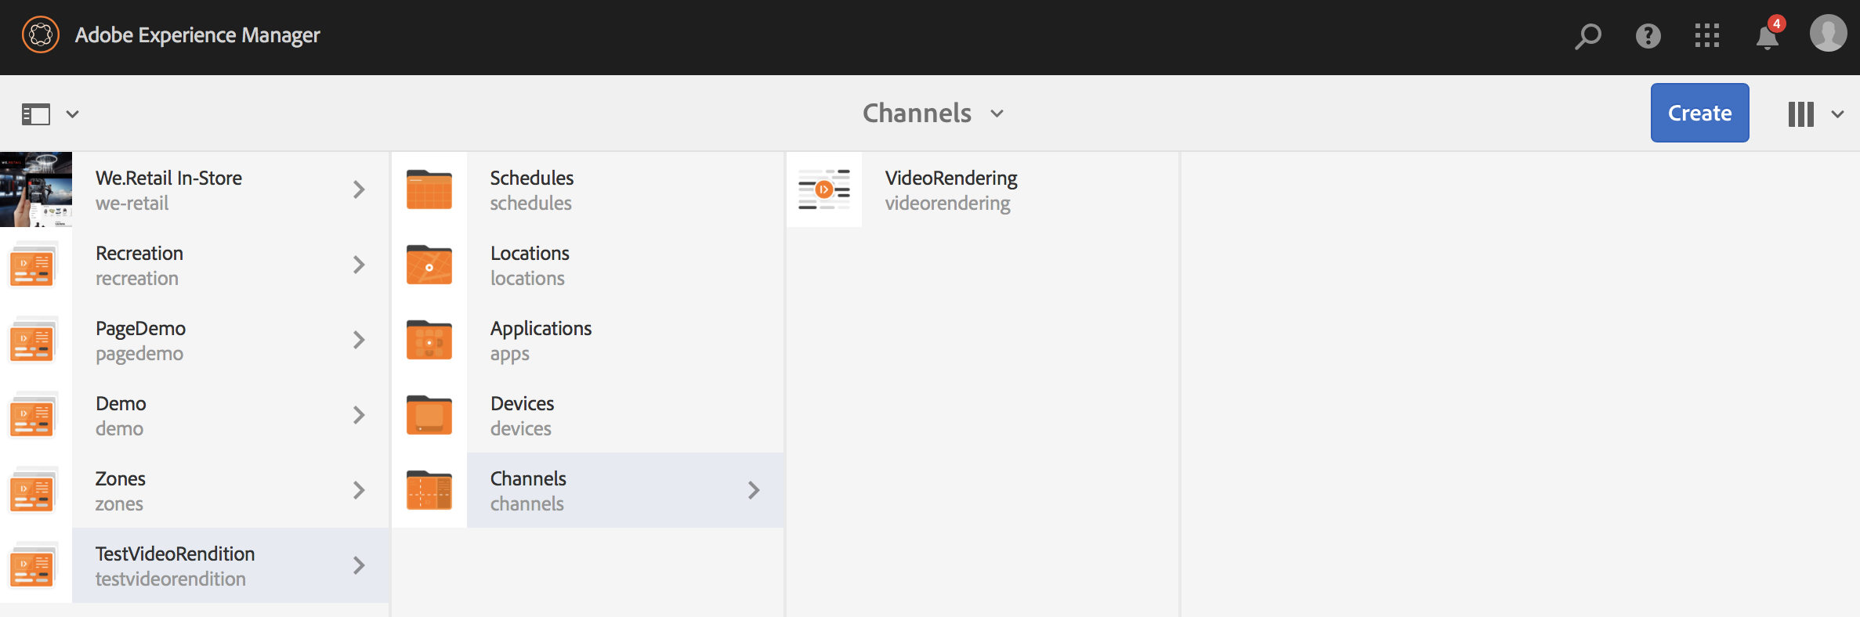Select the TestVideoRendition project icon
1860x617 pixels.
click(34, 565)
